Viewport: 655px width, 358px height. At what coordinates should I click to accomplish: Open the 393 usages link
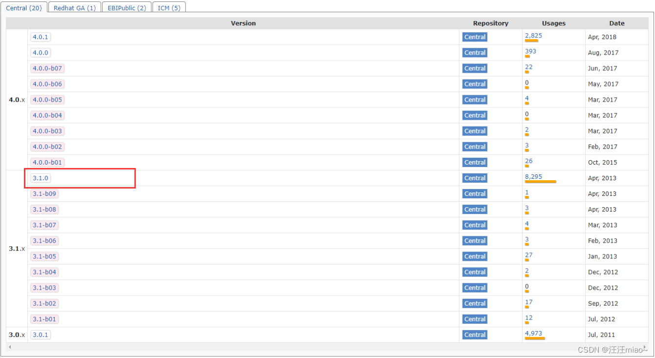[x=530, y=51]
